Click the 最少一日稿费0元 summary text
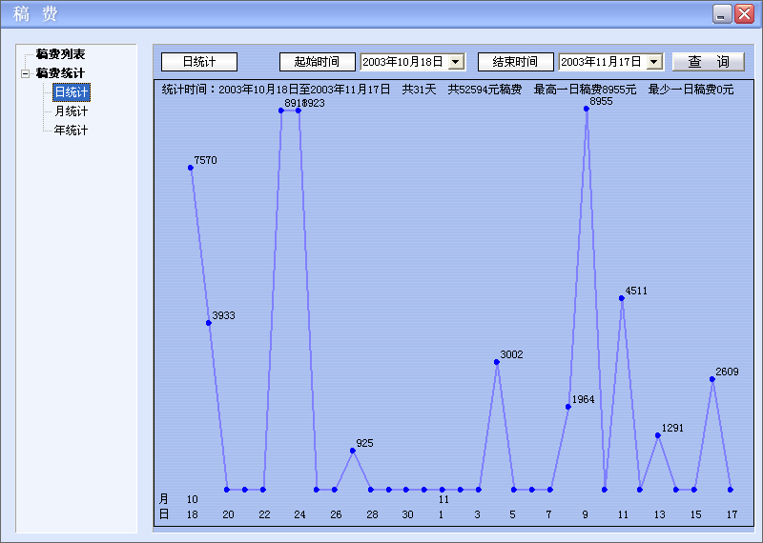This screenshot has height=543, width=763. (691, 90)
